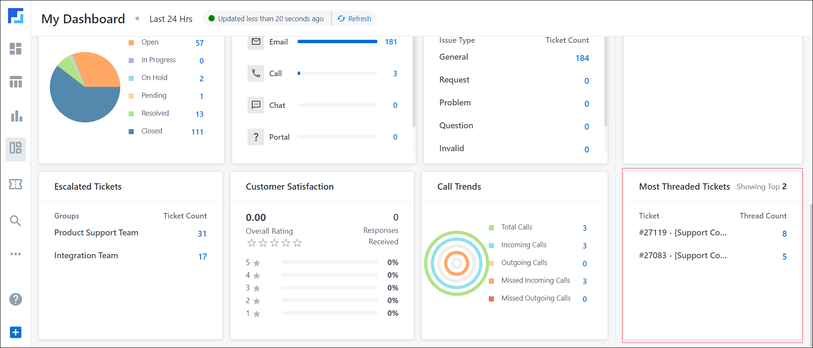Click the Email channel envelope icon
The image size is (813, 348).
point(256,41)
